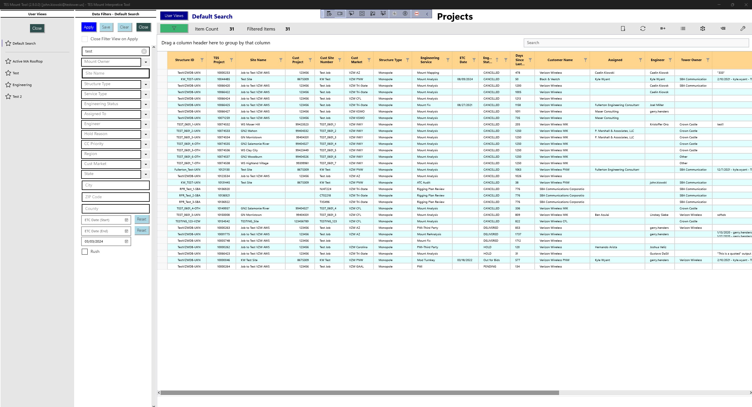Click the document page icon in grid toolbar
Viewport: 752px width, 407px height.
(x=623, y=28)
